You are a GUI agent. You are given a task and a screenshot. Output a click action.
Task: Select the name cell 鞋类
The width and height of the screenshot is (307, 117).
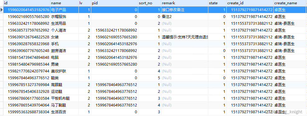point(64,78)
